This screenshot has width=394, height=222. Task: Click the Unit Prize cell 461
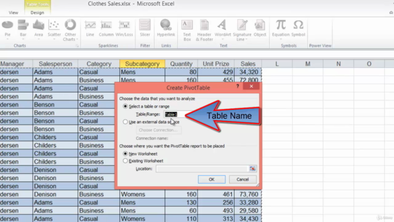[x=216, y=194]
